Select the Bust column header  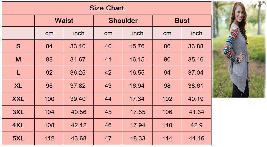(x=182, y=21)
